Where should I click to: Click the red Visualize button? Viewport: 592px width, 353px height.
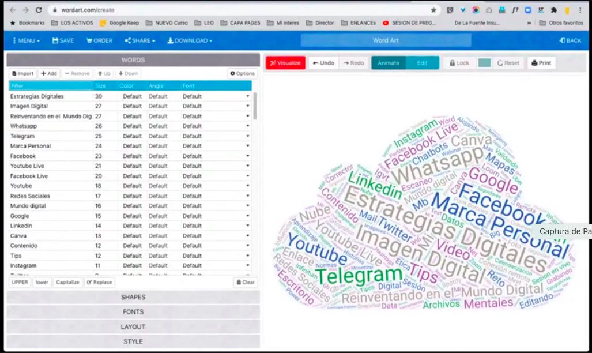pos(285,63)
